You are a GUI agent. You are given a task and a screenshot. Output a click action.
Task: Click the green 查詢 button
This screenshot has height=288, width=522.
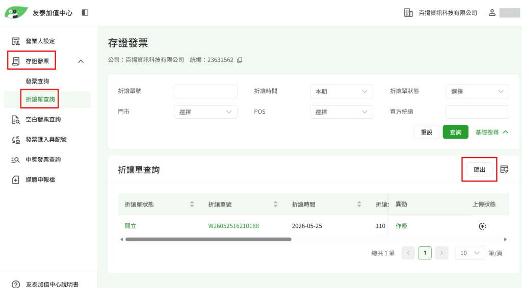455,132
